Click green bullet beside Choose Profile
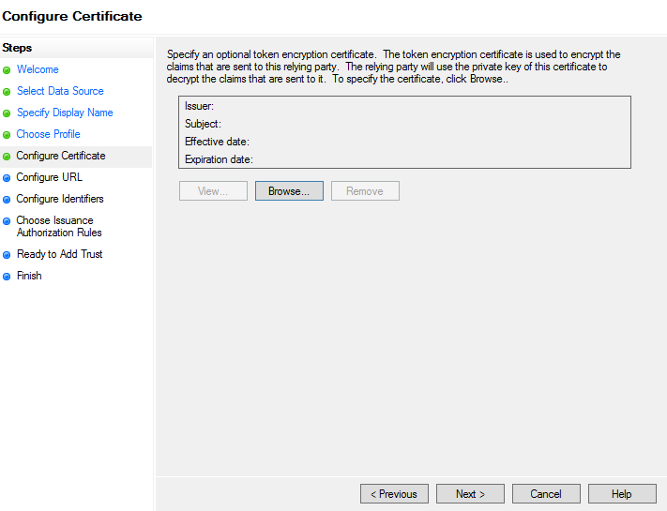Viewport: 667px width, 511px height. pos(7,135)
